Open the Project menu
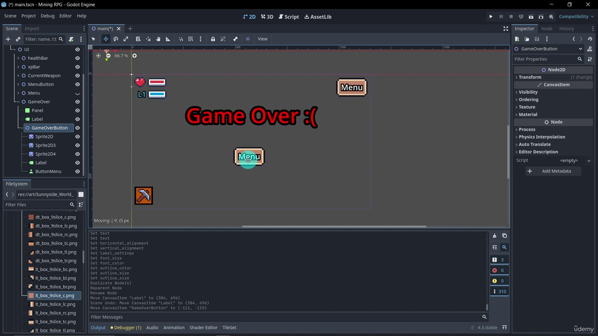The height and width of the screenshot is (336, 598). point(28,16)
